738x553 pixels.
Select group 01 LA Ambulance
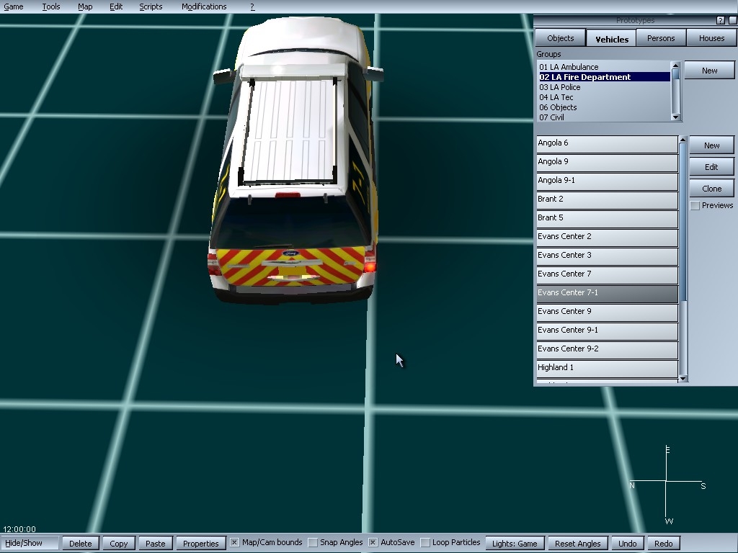(x=605, y=67)
